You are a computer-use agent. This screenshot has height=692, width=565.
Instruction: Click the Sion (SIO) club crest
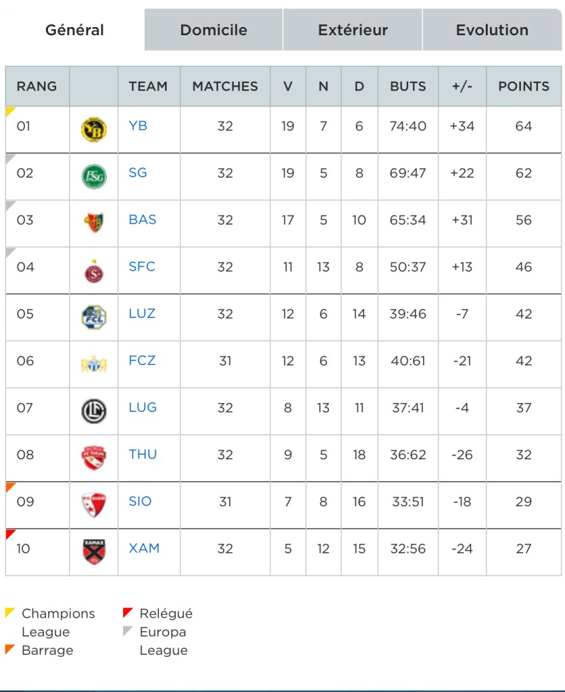(93, 505)
